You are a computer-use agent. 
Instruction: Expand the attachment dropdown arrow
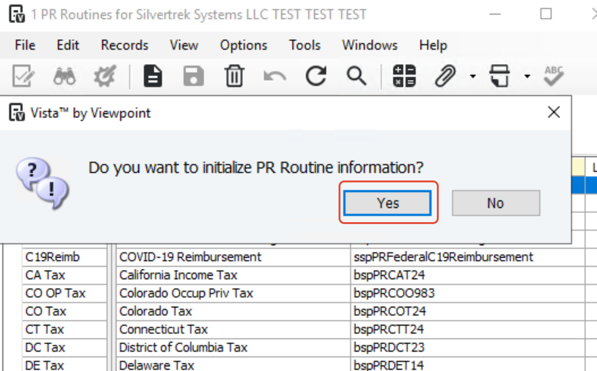coord(472,76)
